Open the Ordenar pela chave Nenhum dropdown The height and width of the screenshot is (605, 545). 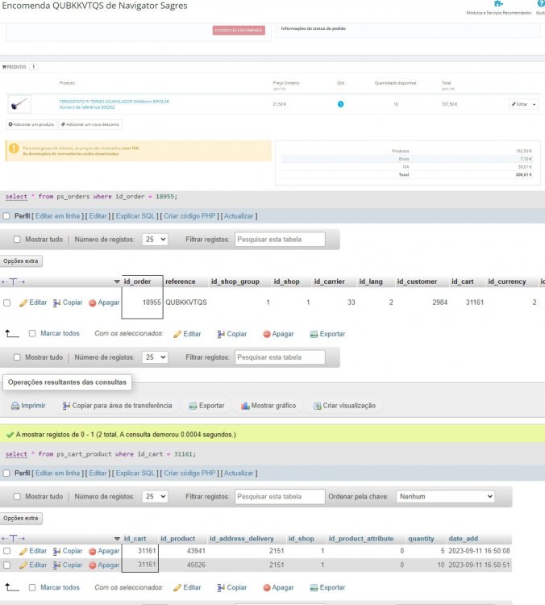(445, 497)
